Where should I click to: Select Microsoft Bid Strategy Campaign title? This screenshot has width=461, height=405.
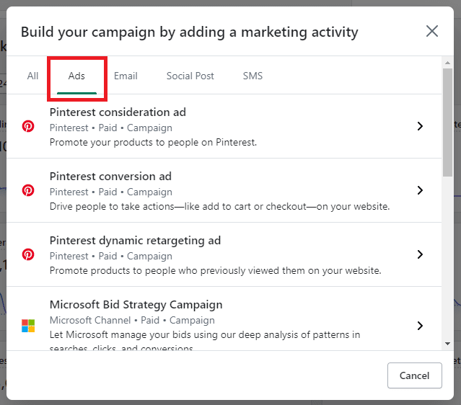point(136,305)
